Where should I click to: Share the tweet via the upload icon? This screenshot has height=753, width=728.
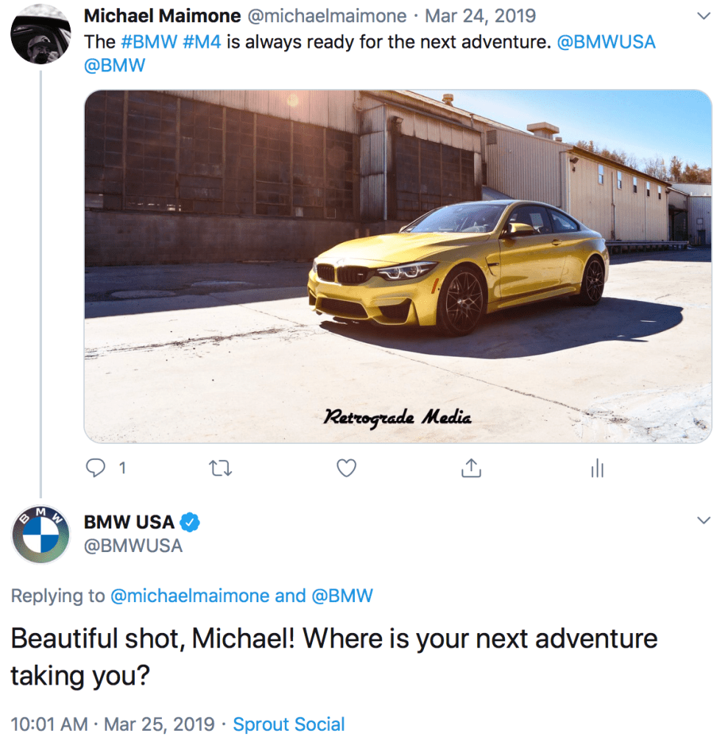471,467
